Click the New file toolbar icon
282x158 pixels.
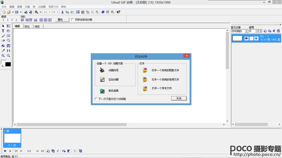click(x=4, y=12)
